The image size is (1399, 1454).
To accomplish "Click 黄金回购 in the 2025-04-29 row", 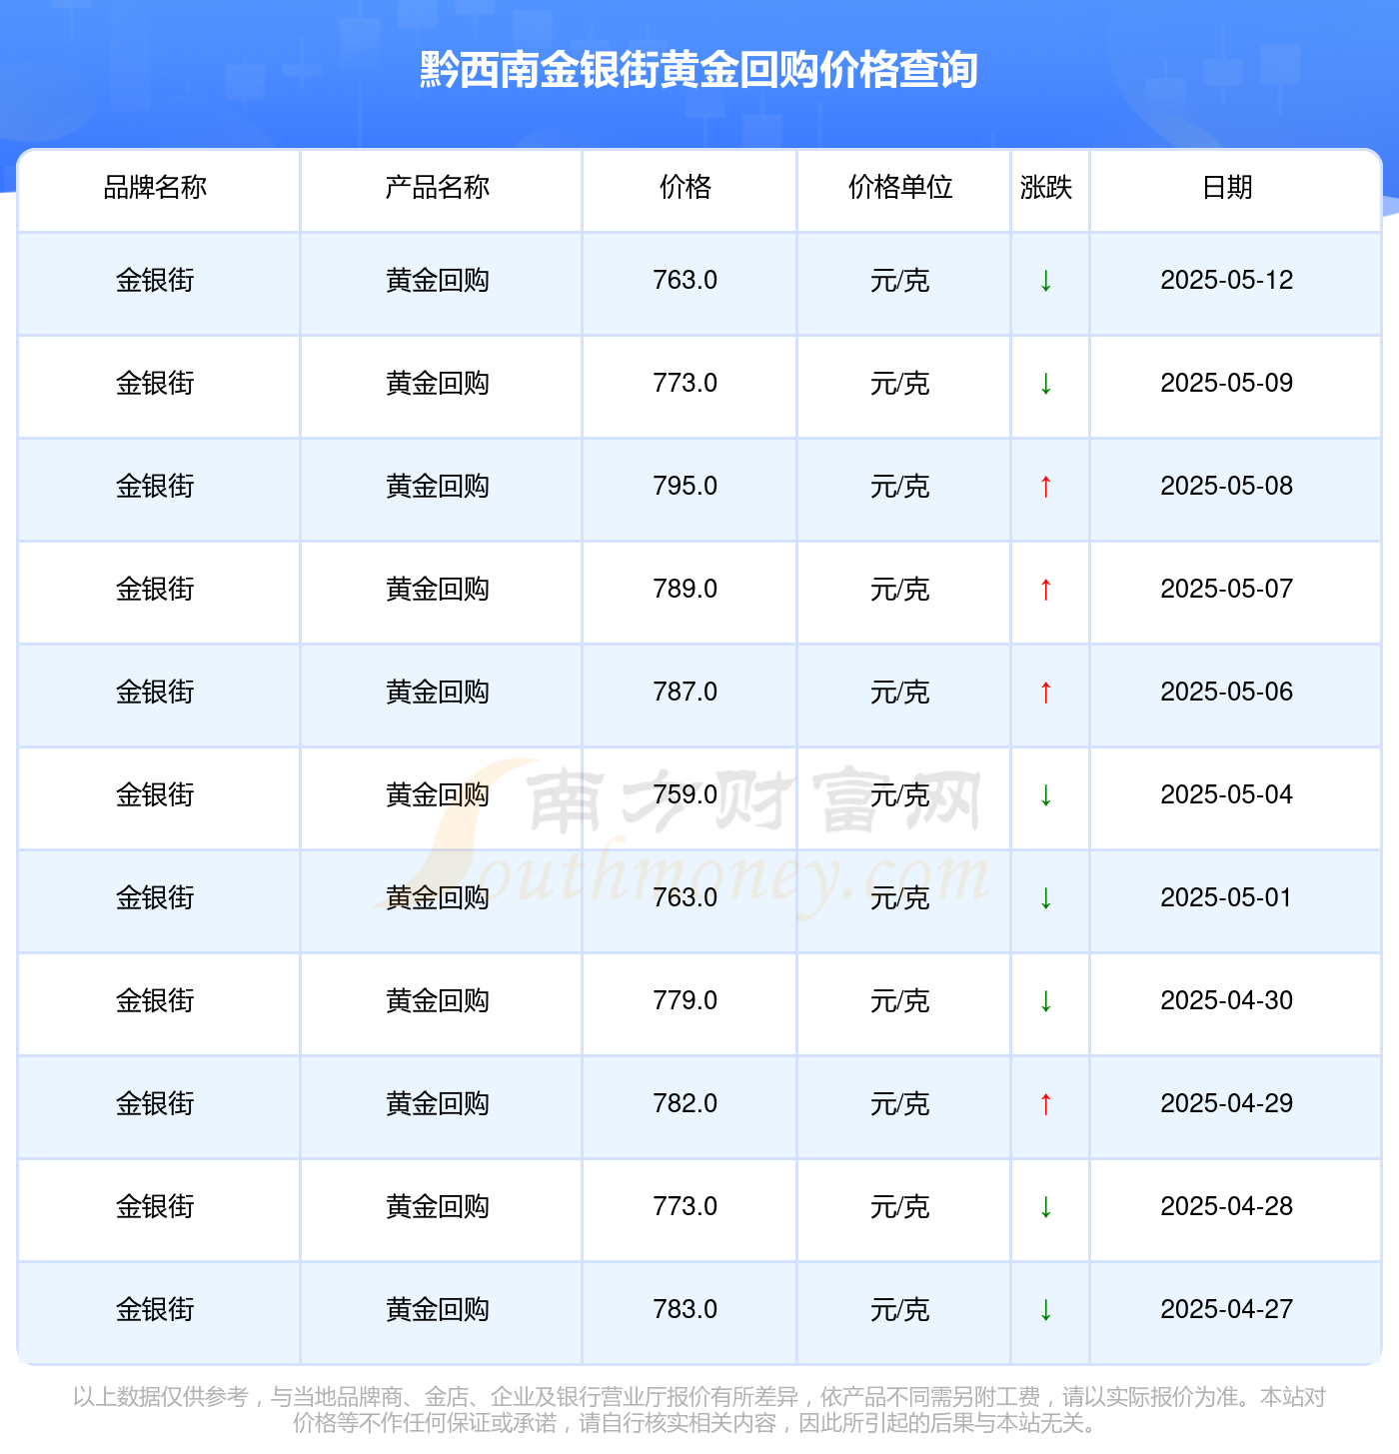I will [438, 1104].
